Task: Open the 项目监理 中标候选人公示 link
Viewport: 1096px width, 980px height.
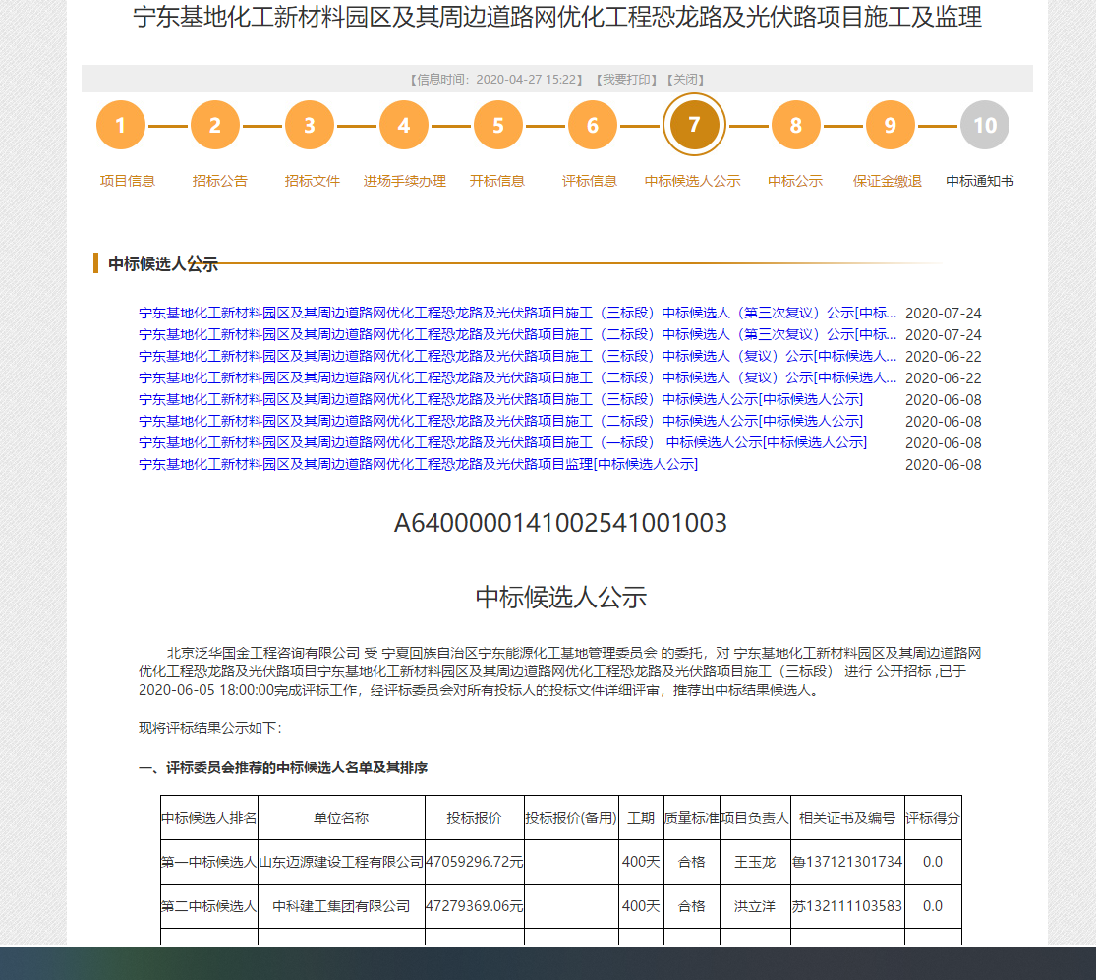Action: 418,464
